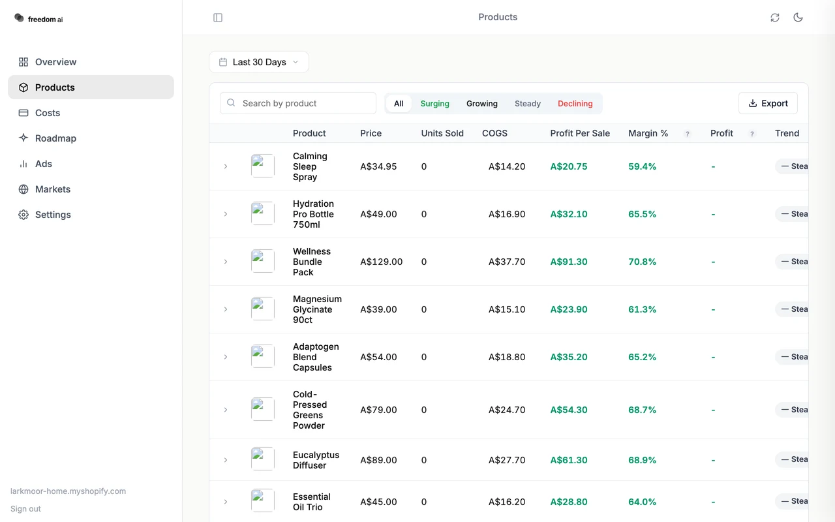Toggle the sidebar panel icon

click(218, 18)
